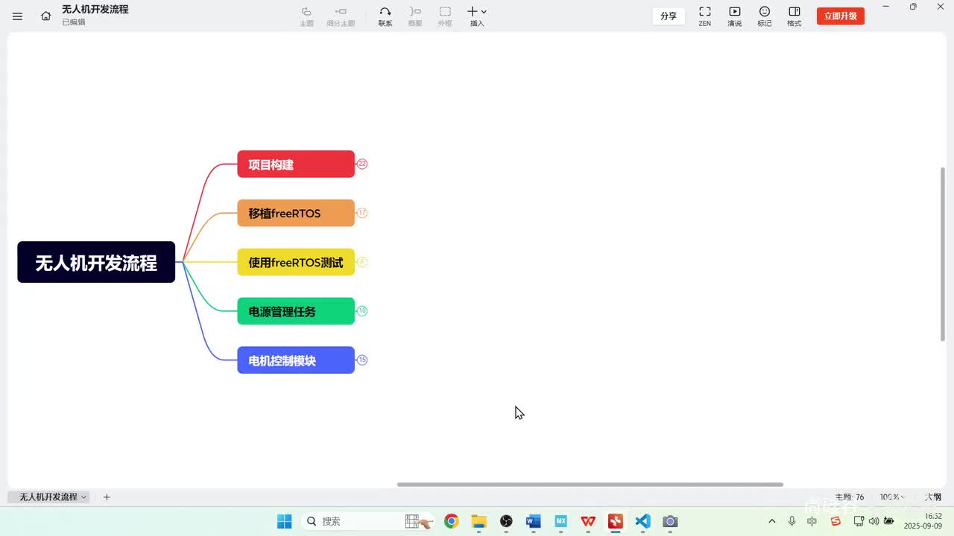This screenshot has height=536, width=954.
Task: Open the 无人机开发流程 sheet tab menu
Action: [x=84, y=497]
